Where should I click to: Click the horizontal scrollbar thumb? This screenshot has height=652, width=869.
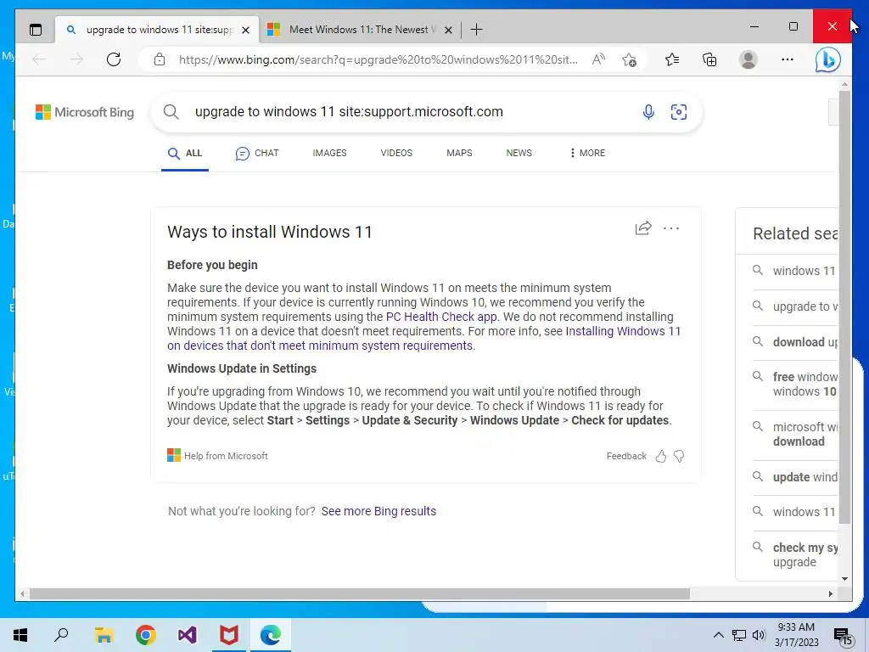(x=360, y=593)
